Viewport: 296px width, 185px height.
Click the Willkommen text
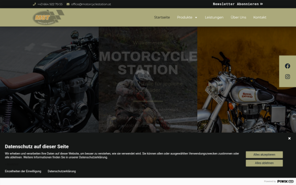(x=148, y=43)
